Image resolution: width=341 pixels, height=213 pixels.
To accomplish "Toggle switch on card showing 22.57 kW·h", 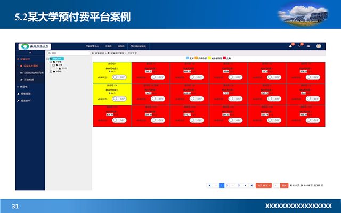I will point(236,99).
